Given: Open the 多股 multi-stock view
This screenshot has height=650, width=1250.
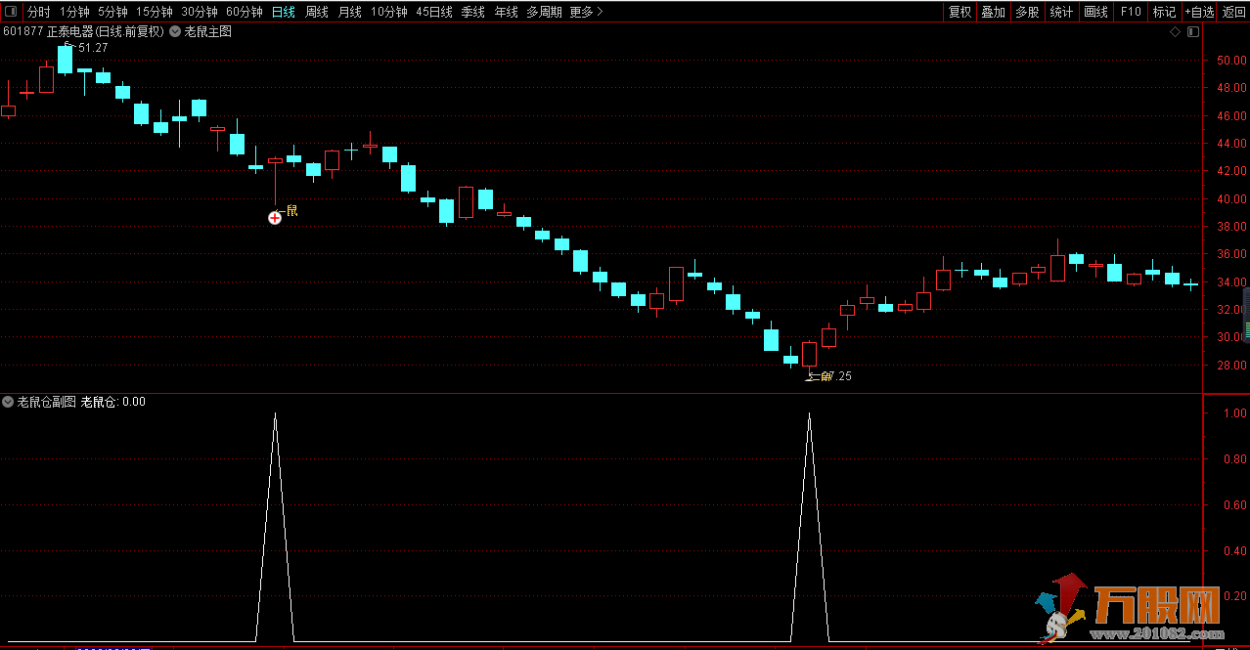Looking at the screenshot, I should [1026, 12].
